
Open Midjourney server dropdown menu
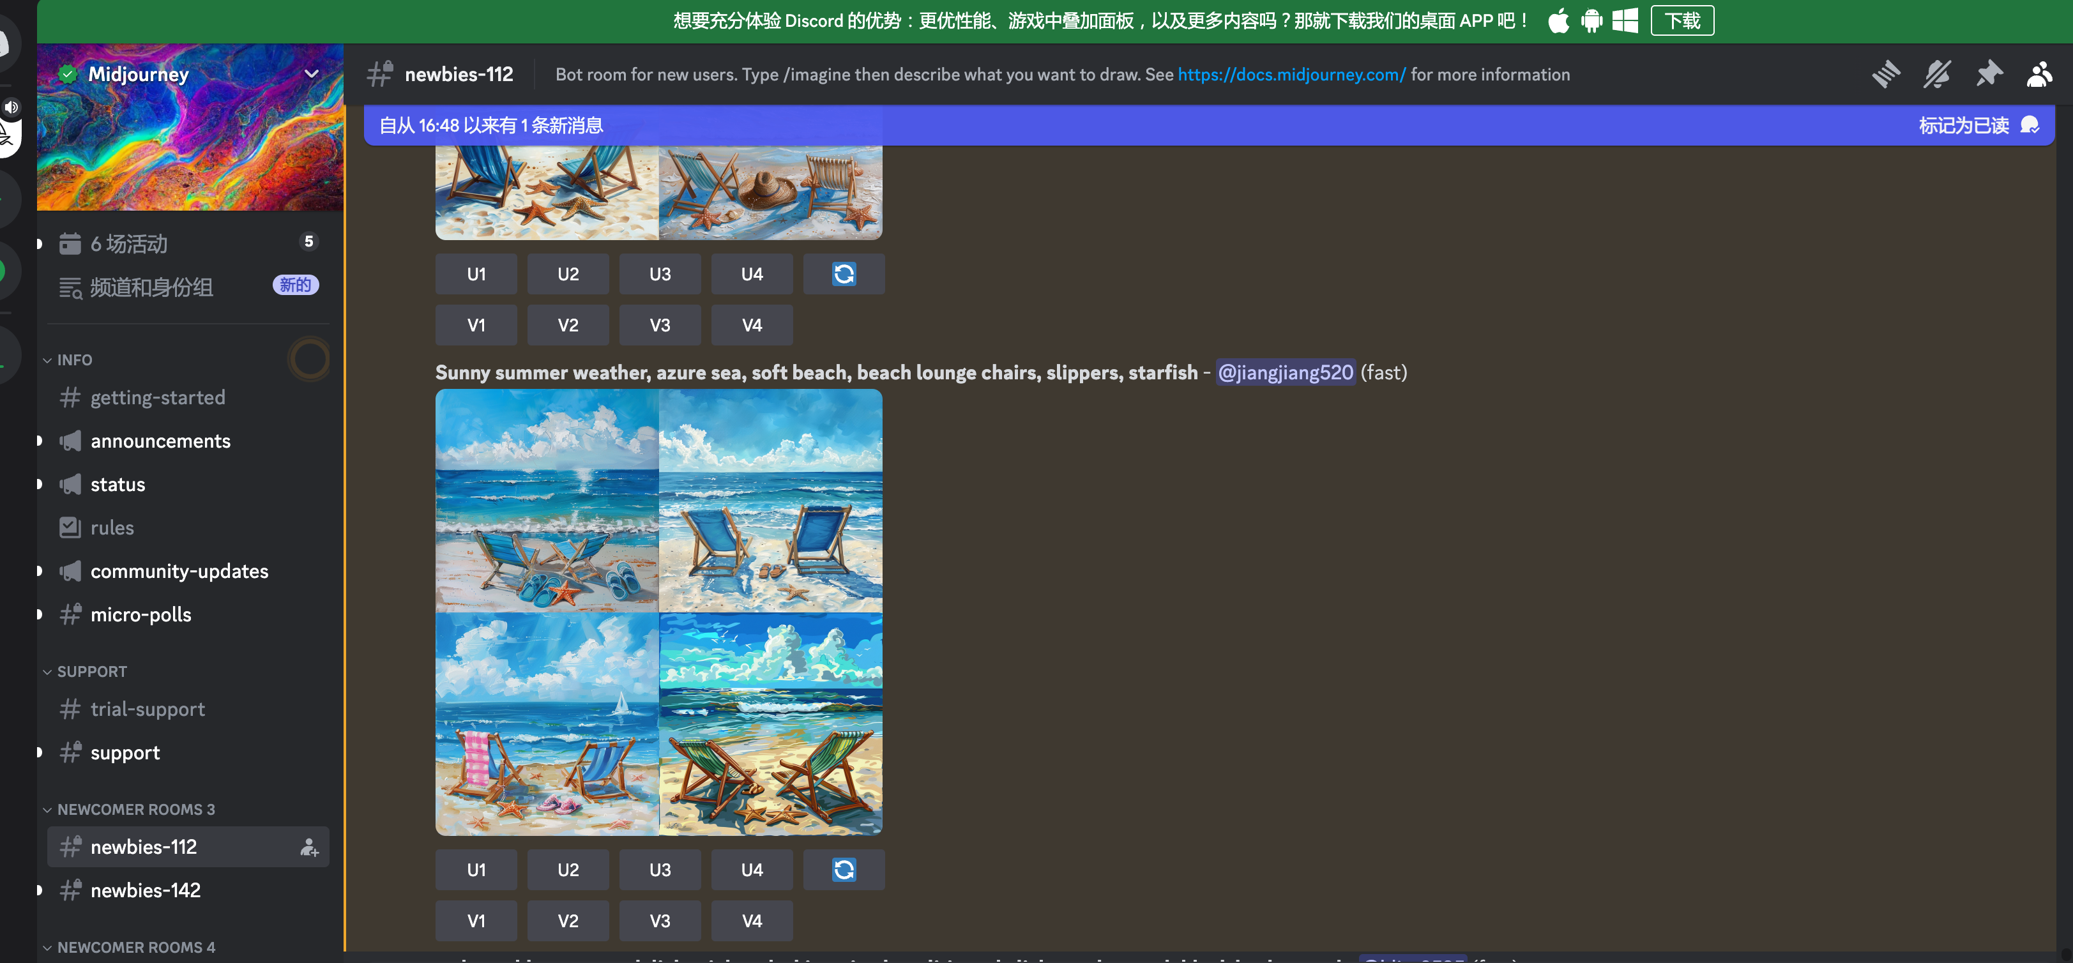312,74
